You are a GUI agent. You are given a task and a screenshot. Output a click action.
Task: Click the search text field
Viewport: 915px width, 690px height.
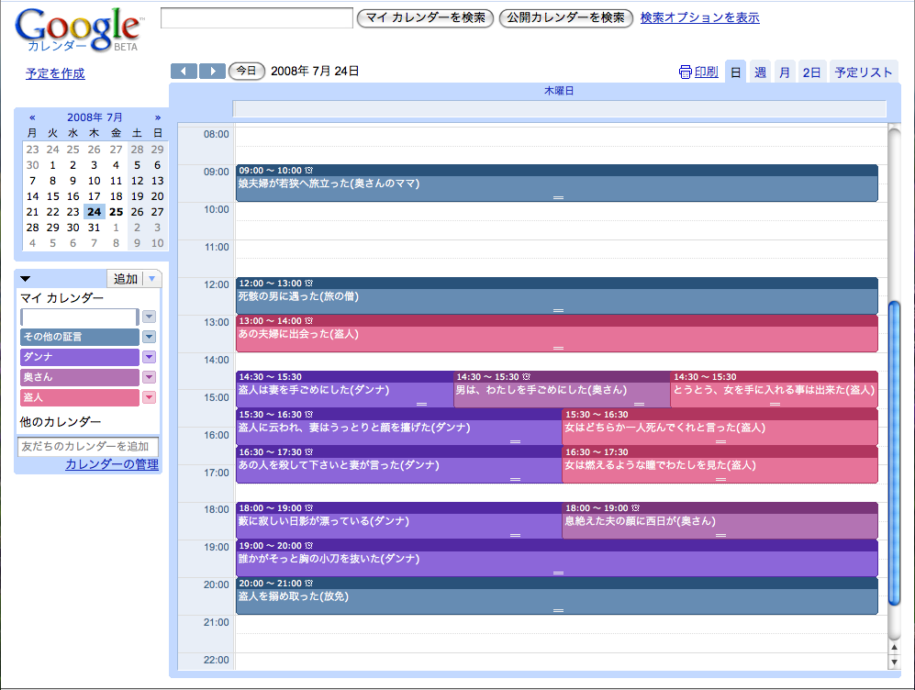tap(257, 17)
